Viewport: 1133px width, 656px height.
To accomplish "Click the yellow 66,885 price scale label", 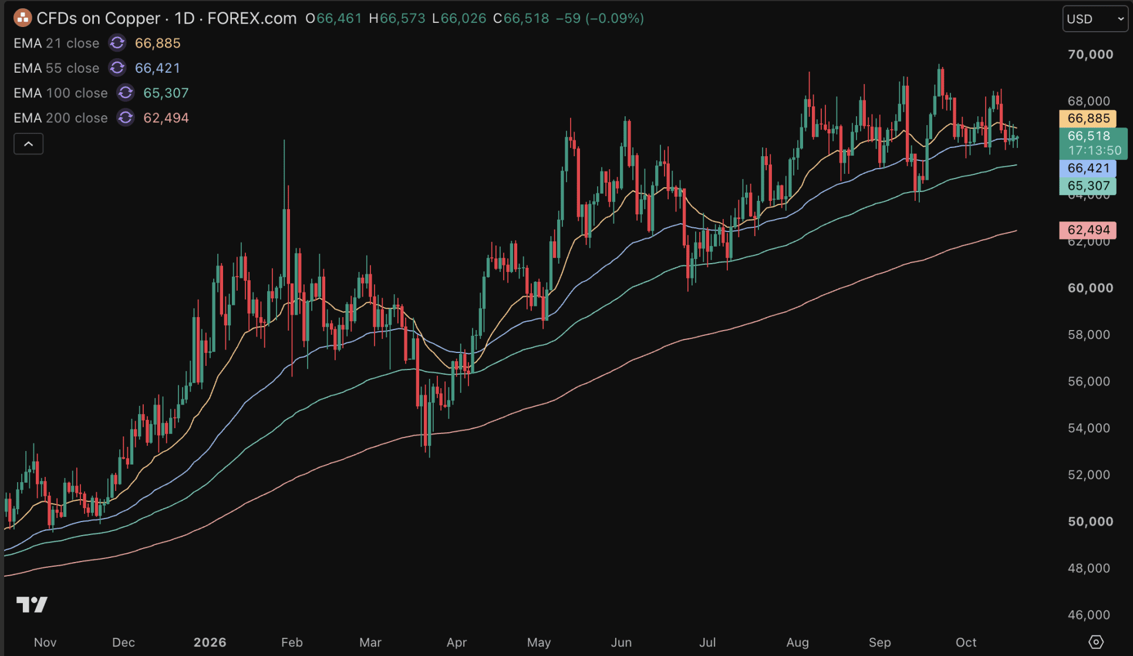I will tap(1088, 118).
